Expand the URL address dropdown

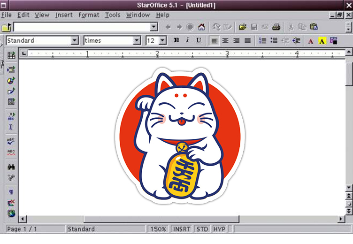point(153,27)
